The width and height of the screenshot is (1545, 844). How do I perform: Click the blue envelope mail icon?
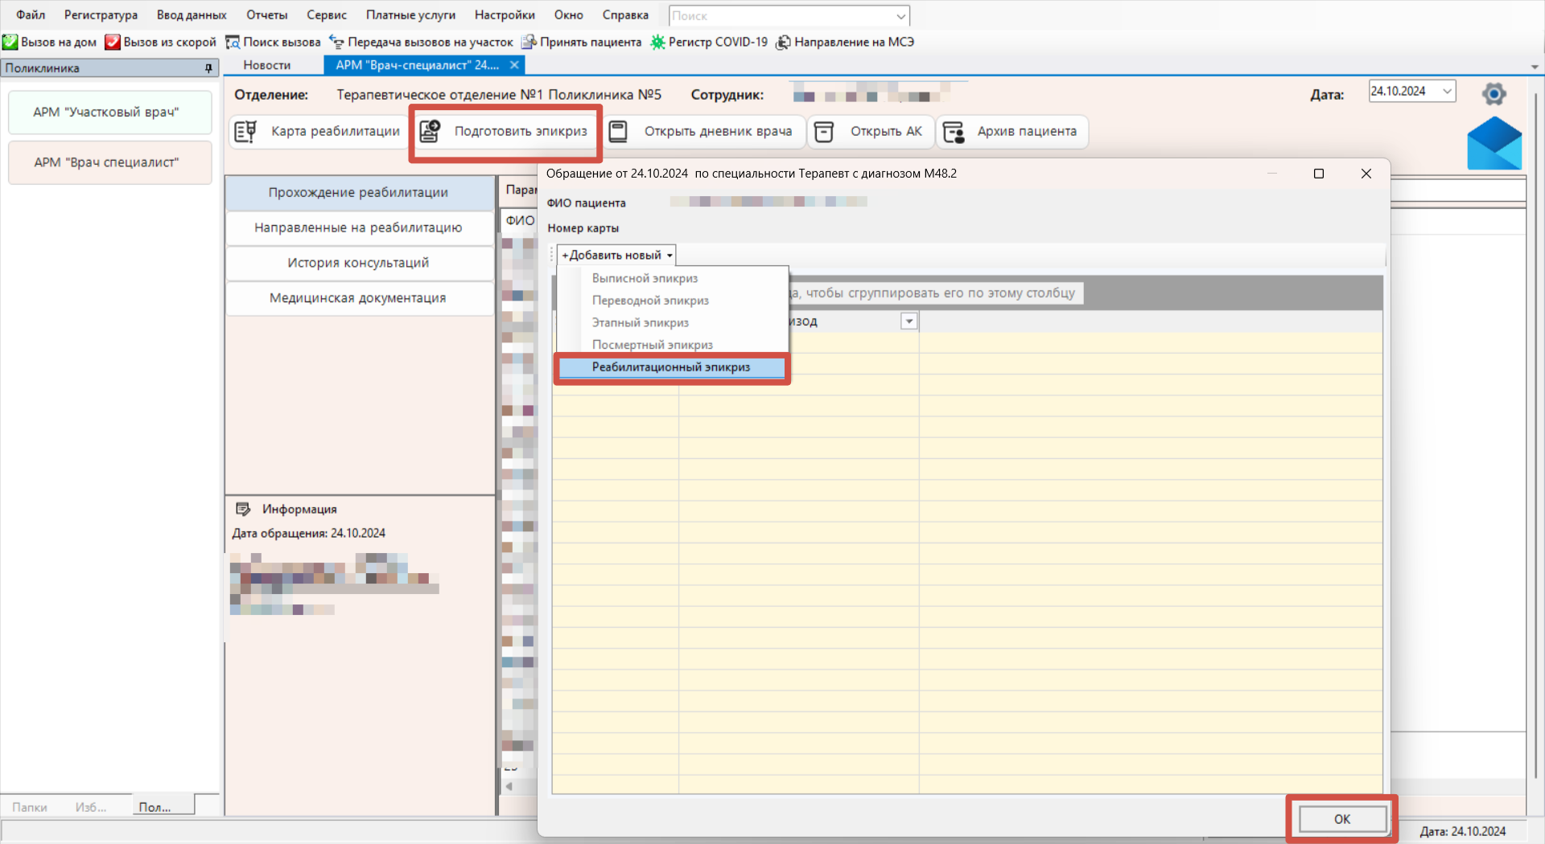click(1494, 143)
